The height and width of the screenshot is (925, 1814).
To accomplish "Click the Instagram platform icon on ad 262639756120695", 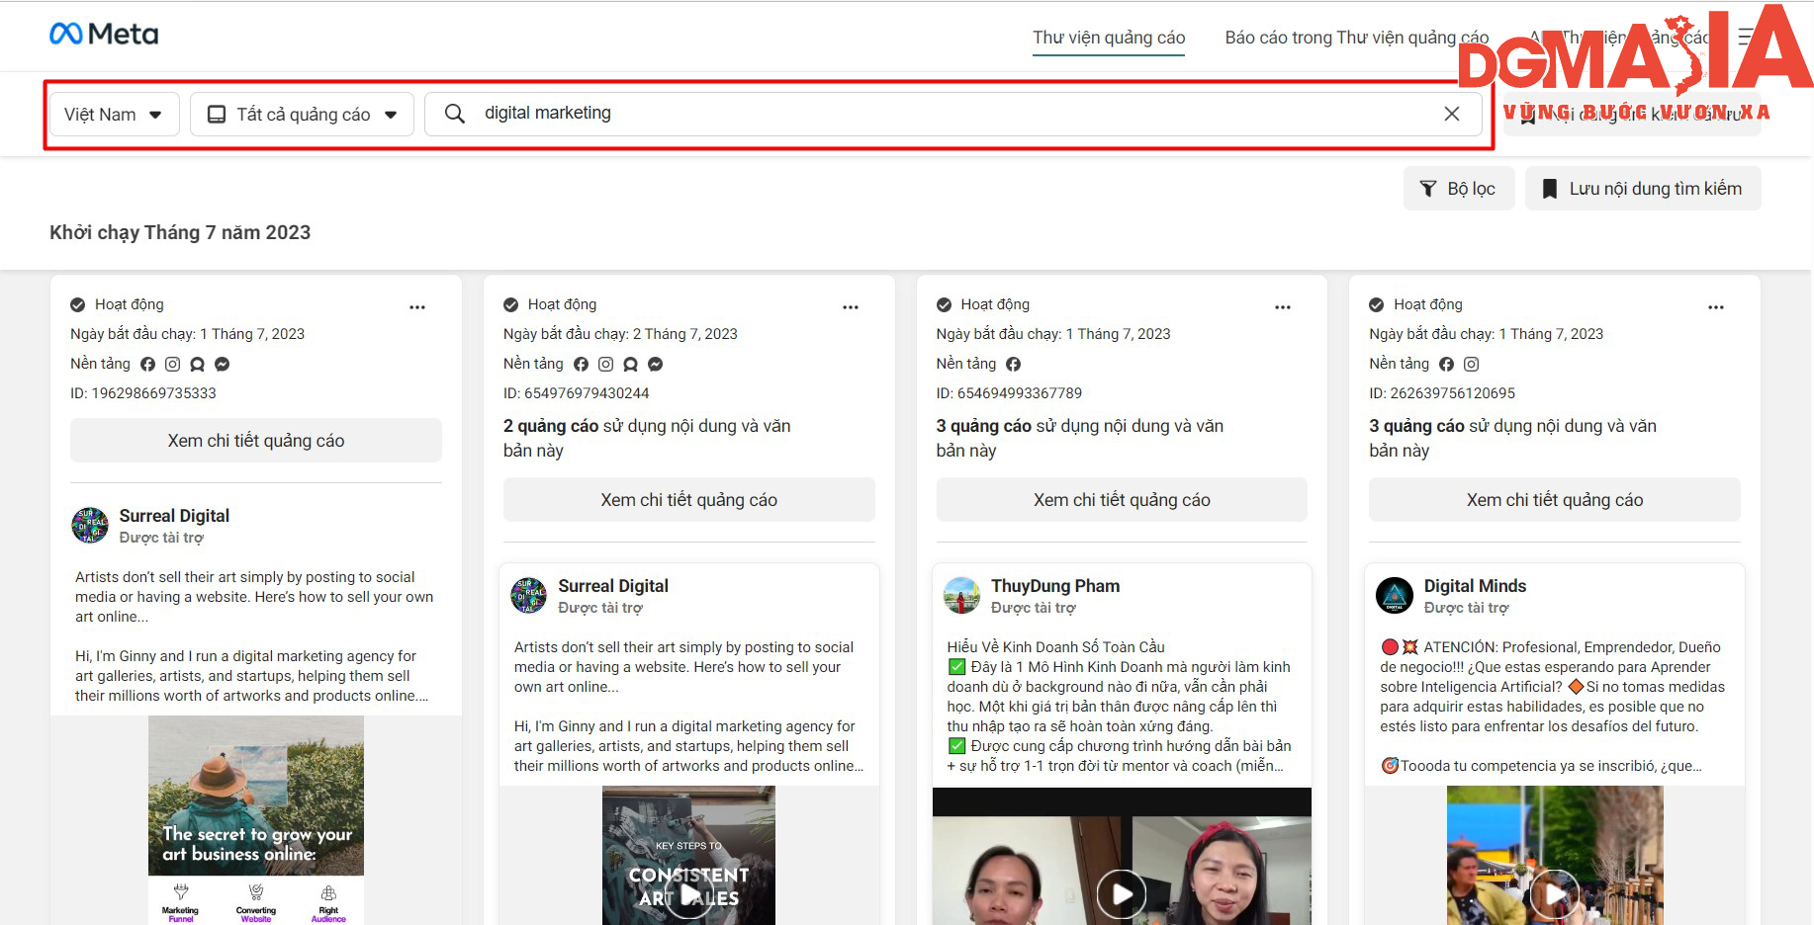I will coord(1472,365).
